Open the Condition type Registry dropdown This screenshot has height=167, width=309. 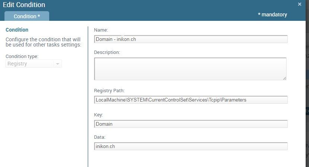(30, 64)
